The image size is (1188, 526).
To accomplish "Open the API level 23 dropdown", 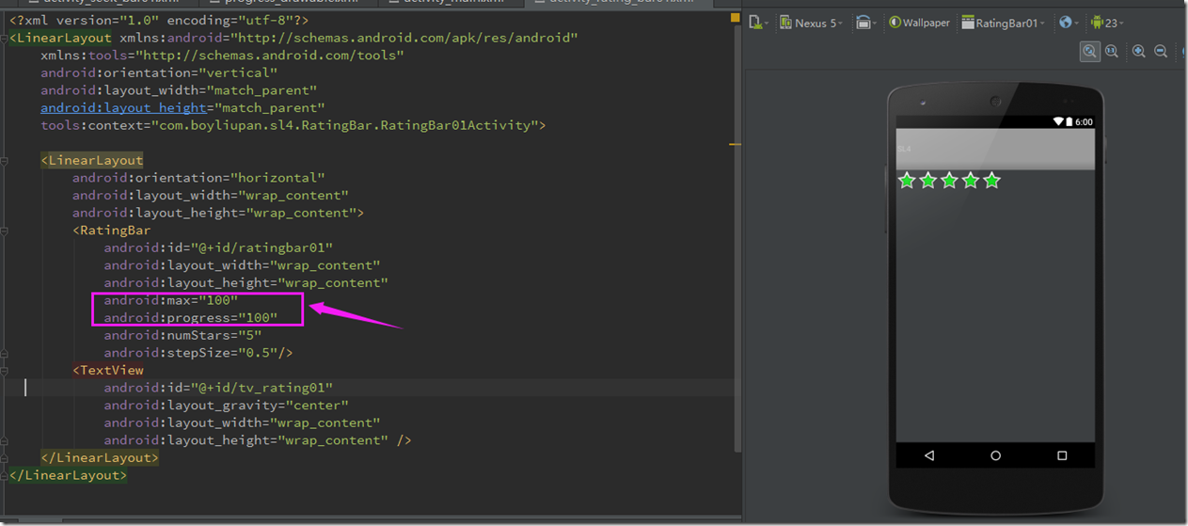I will (x=1107, y=23).
